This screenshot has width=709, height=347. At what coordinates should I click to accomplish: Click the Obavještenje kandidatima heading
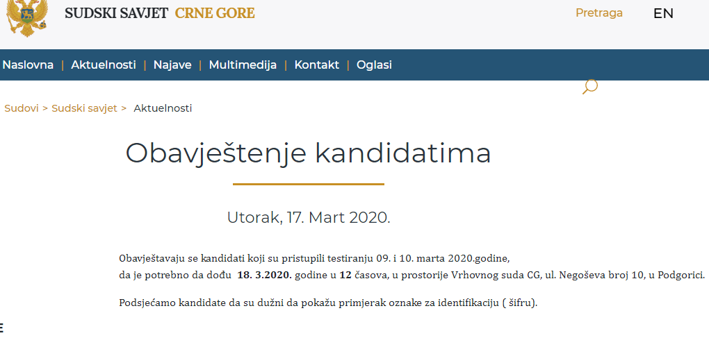309,153
